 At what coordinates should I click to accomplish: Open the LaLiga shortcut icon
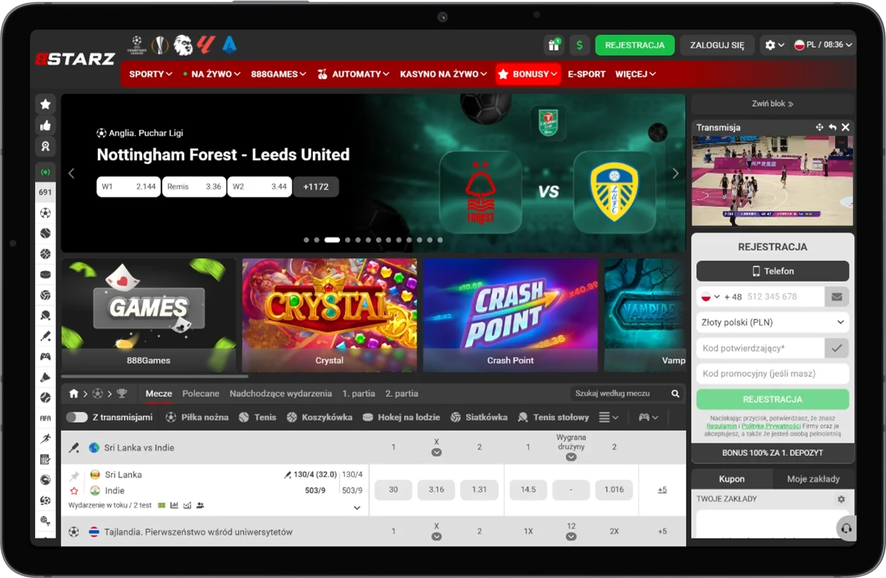[x=206, y=45]
